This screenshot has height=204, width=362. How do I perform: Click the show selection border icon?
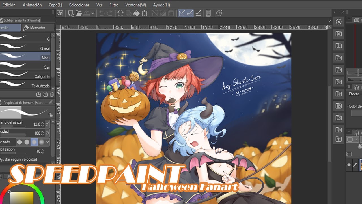(171, 13)
